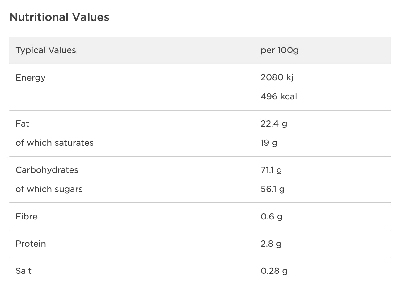Select the 19 g saturates value
Viewport: 401px width, 292px height.
pyautogui.click(x=269, y=143)
